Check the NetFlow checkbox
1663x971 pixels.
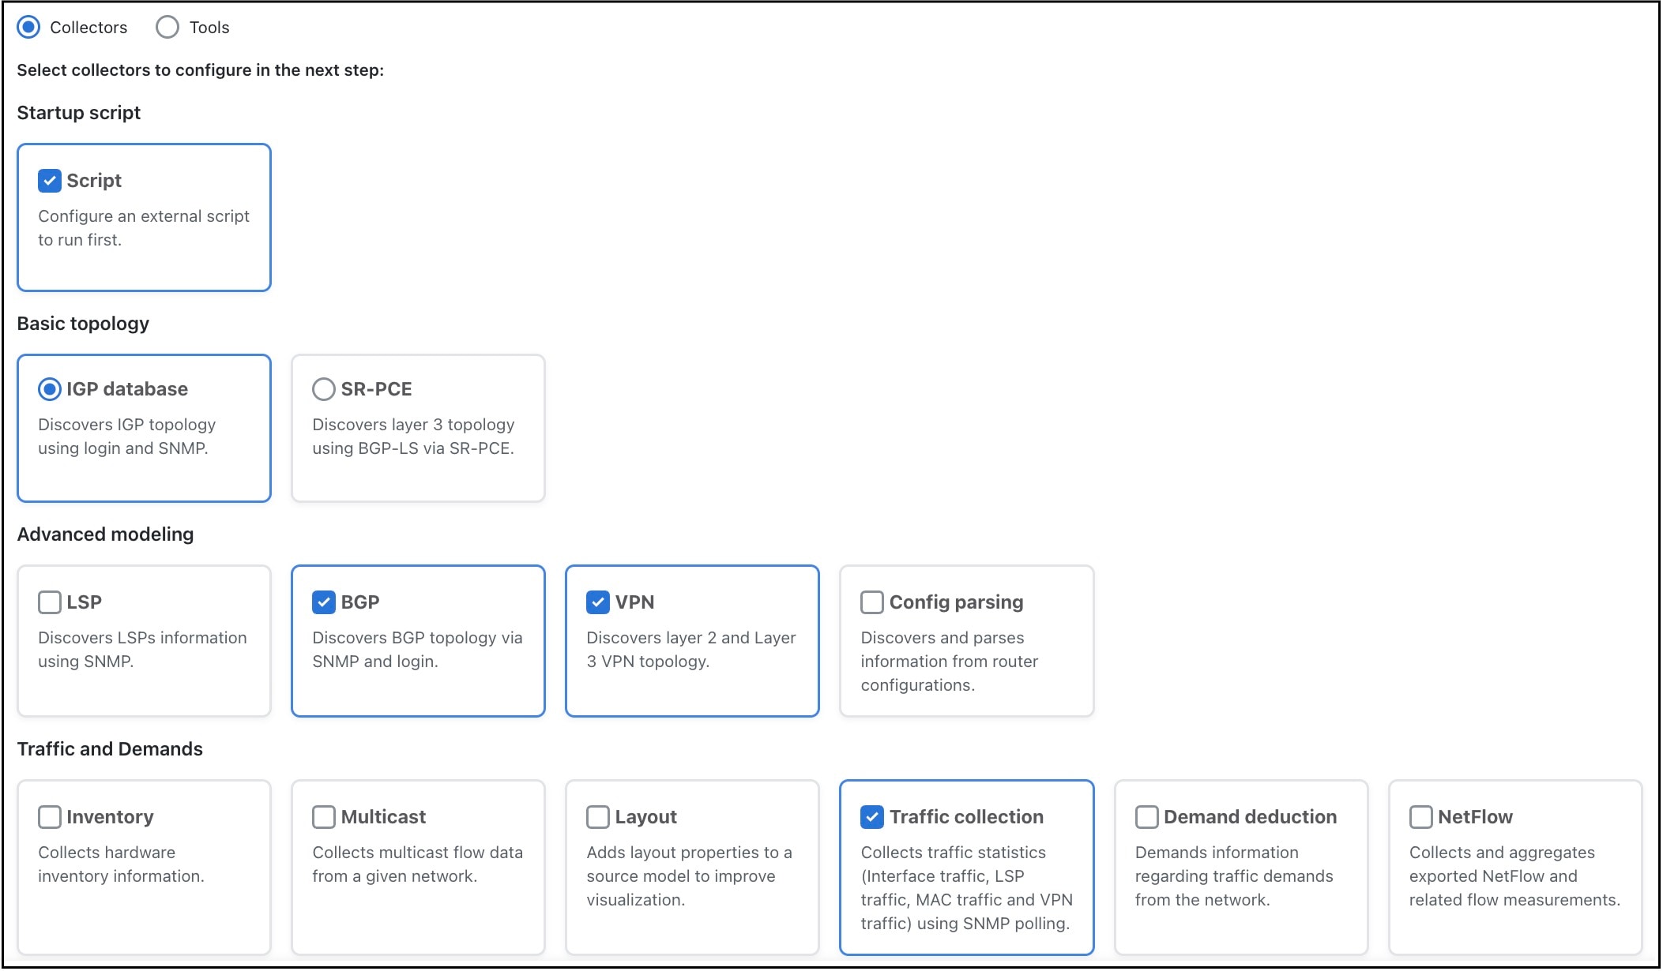pos(1420,817)
